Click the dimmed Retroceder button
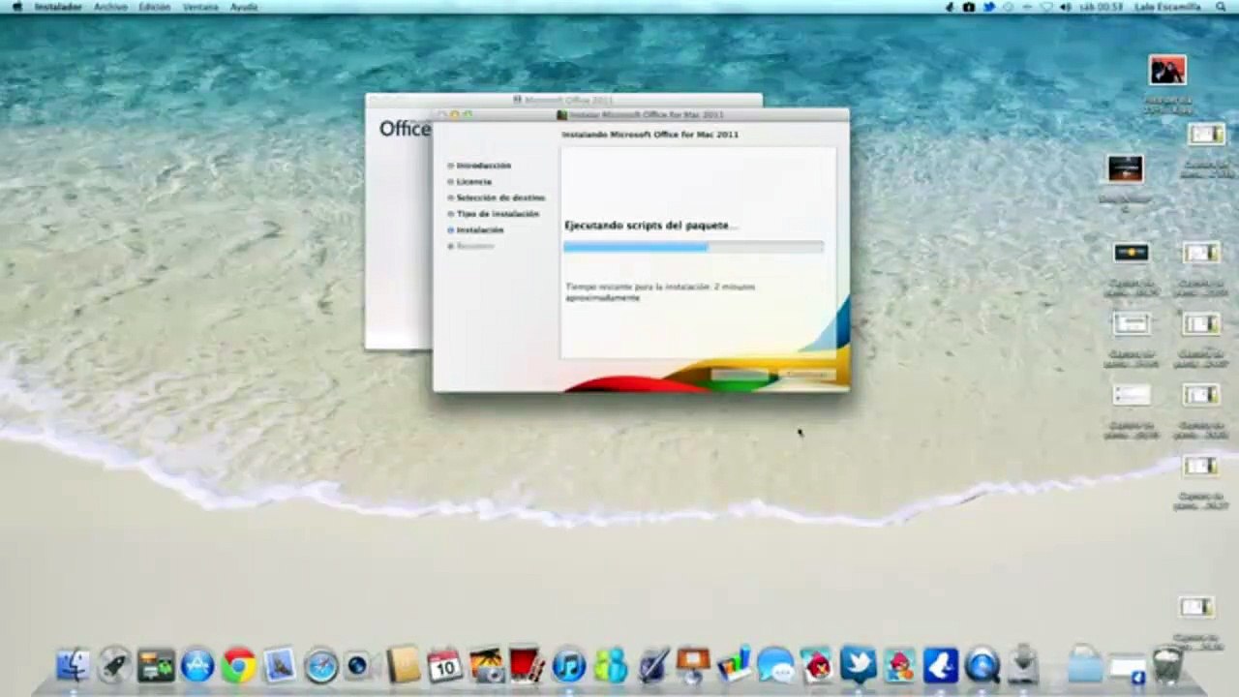The height and width of the screenshot is (697, 1239). 740,374
